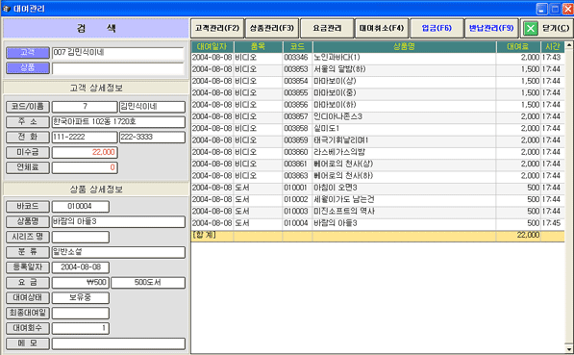
Task: Click the 합계 total row
Action: (x=377, y=236)
